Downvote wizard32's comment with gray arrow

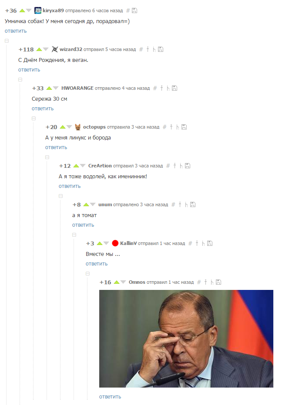[x=46, y=49]
